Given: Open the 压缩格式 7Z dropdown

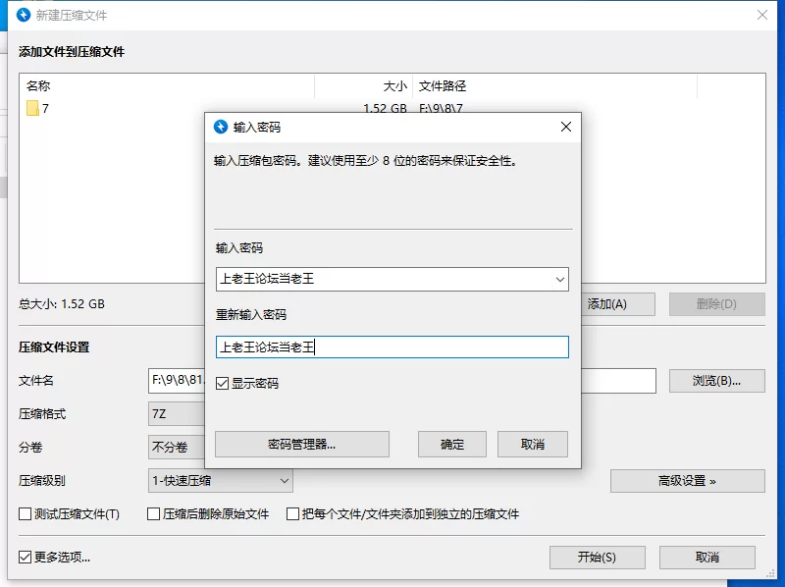Looking at the screenshot, I should click(x=177, y=414).
